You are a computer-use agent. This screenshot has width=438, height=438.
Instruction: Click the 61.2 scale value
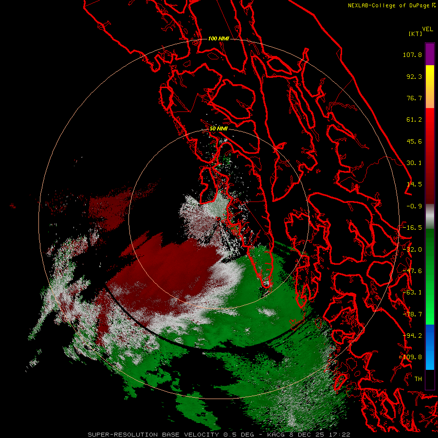(414, 120)
